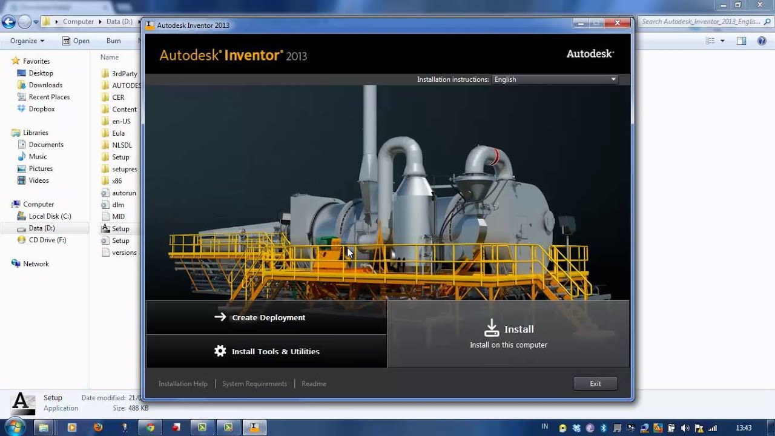Click the Create Deployment button
The height and width of the screenshot is (436, 775).
point(266,317)
